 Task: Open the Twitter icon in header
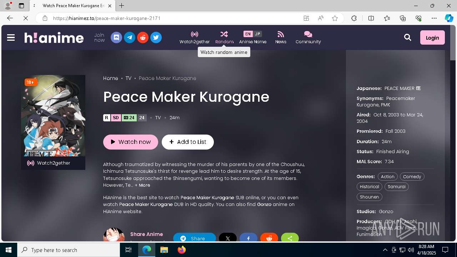pos(156,37)
